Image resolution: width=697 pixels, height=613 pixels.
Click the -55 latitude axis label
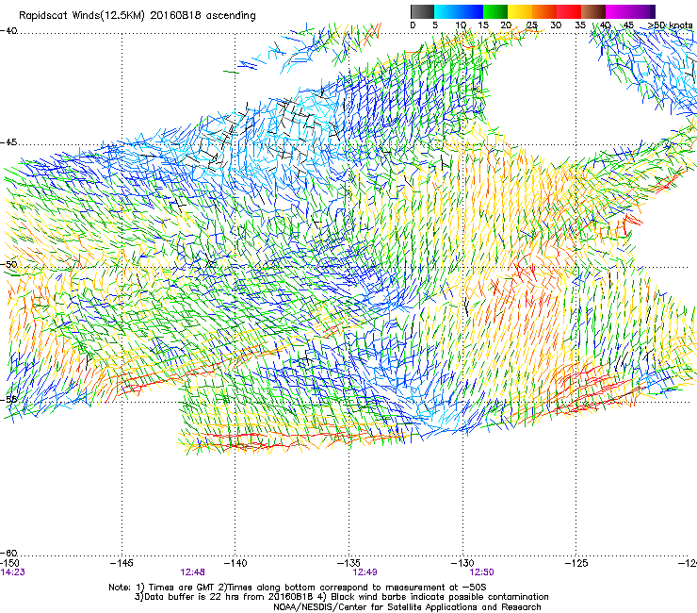(x=8, y=399)
